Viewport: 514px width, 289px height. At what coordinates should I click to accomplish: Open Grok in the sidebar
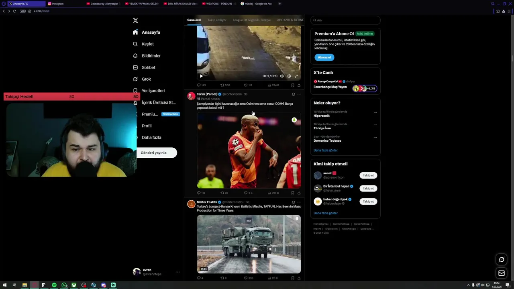point(142,79)
